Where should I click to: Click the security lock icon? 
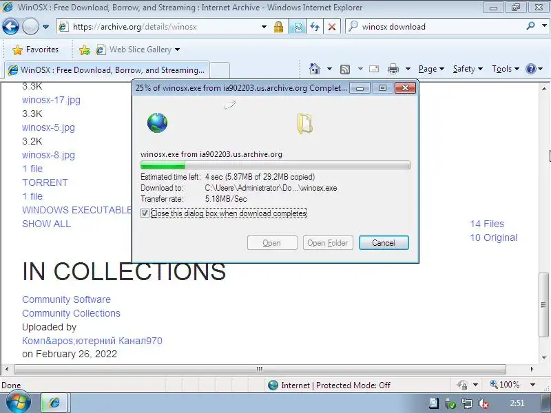click(278, 27)
